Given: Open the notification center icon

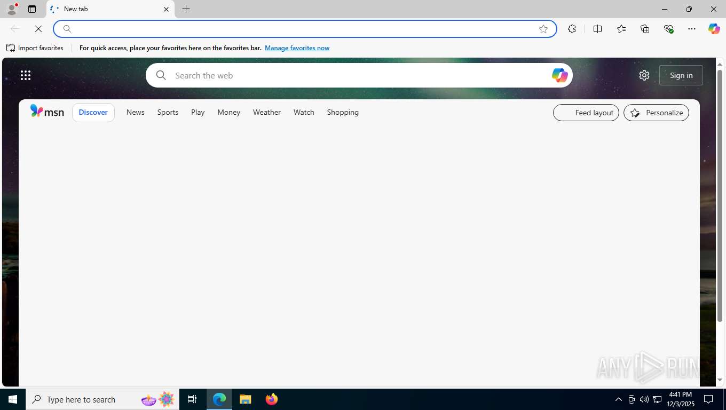Looking at the screenshot, I should pos(708,399).
